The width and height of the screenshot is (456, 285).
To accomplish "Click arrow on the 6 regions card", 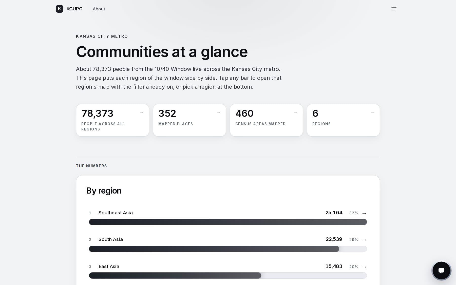I will [x=372, y=113].
